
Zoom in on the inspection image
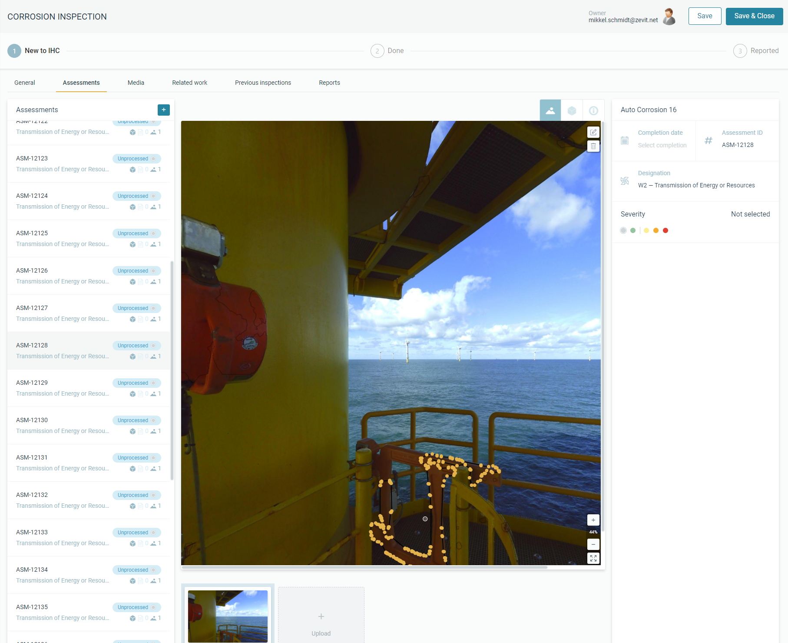click(593, 520)
